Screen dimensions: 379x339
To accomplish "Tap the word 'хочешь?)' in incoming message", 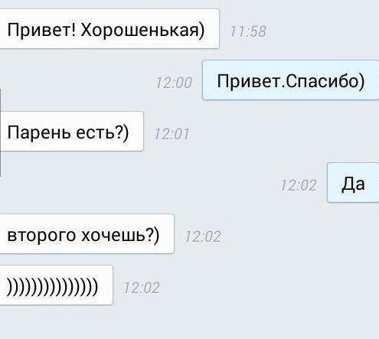I will (x=120, y=236).
